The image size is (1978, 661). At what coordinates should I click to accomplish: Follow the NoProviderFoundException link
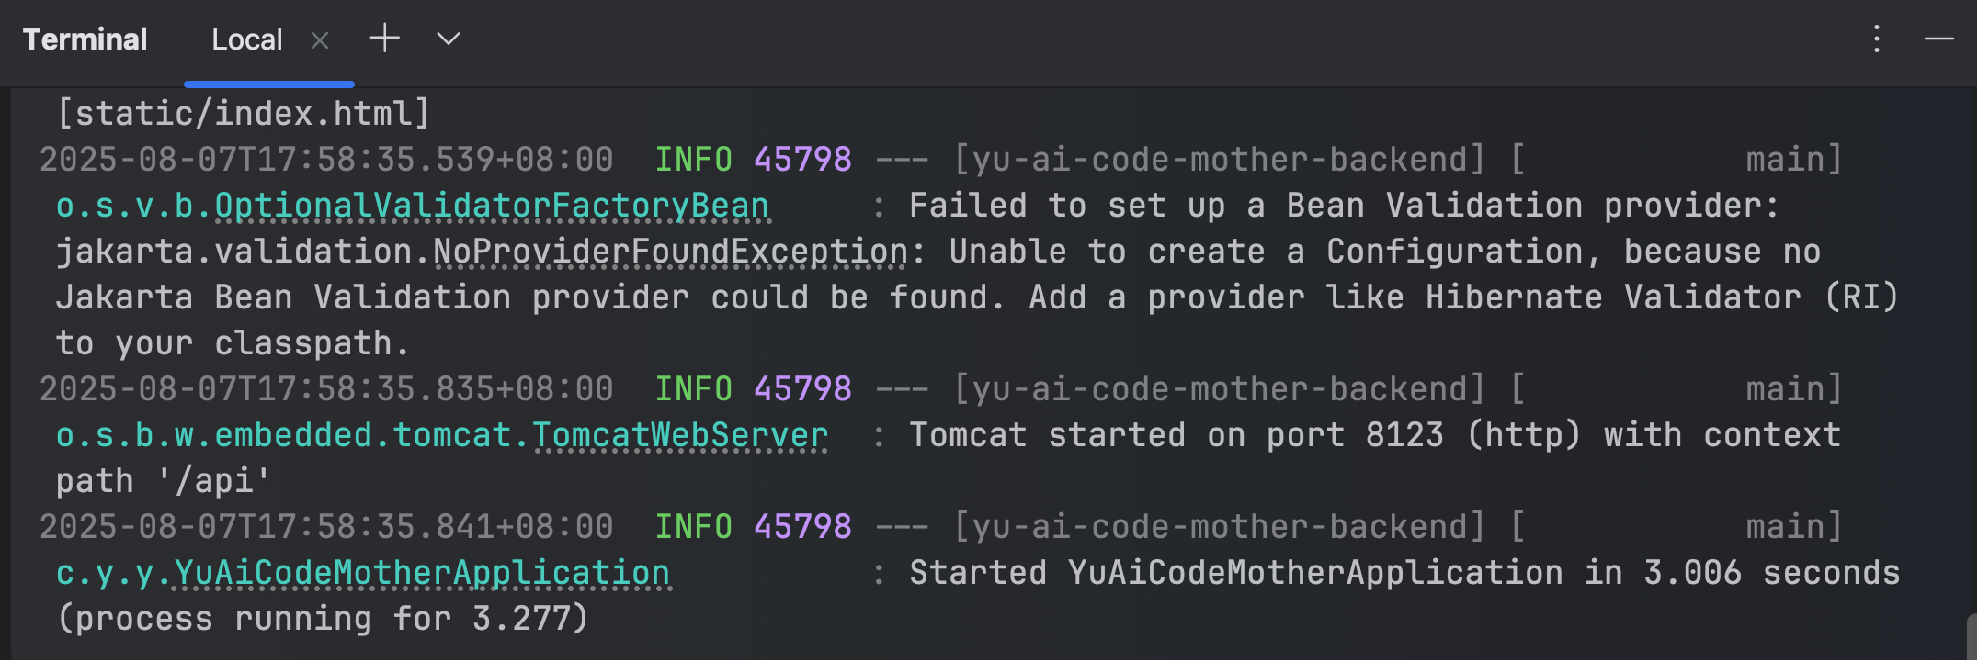point(670,252)
